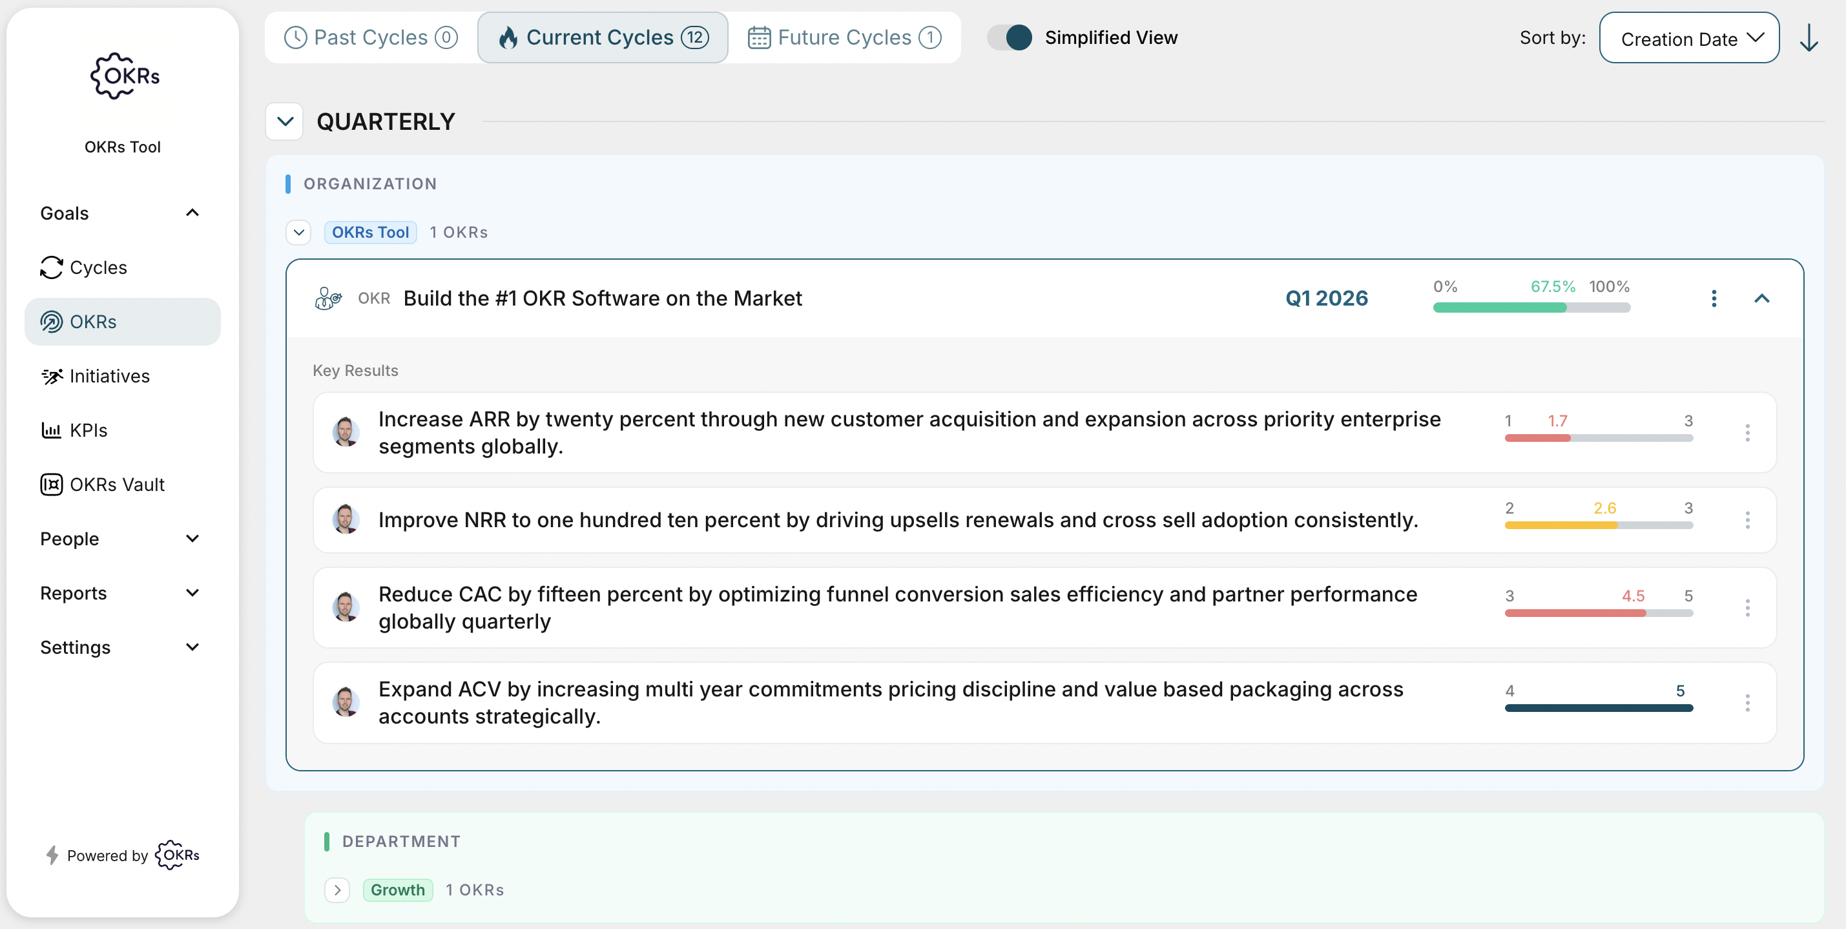This screenshot has width=1846, height=929.
Task: Open OKRs Vault from sidebar
Action: point(116,485)
